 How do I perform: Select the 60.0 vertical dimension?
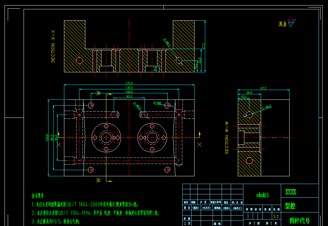[x=56, y=138]
